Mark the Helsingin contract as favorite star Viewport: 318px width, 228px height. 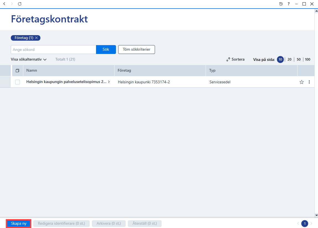click(x=302, y=82)
